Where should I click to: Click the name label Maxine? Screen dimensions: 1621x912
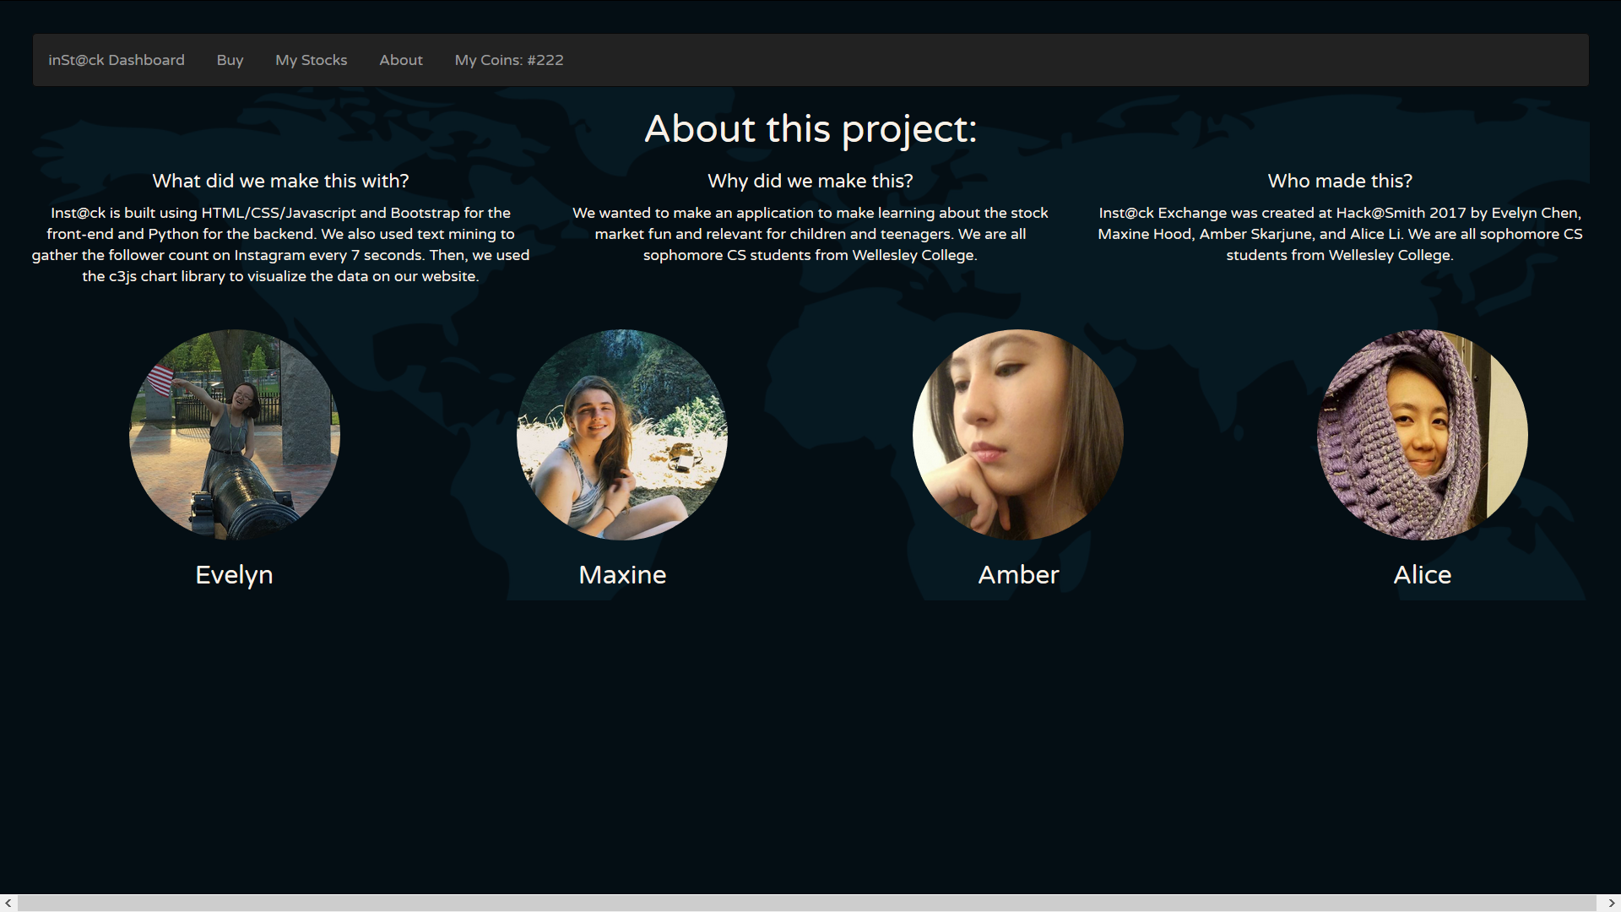coord(622,575)
